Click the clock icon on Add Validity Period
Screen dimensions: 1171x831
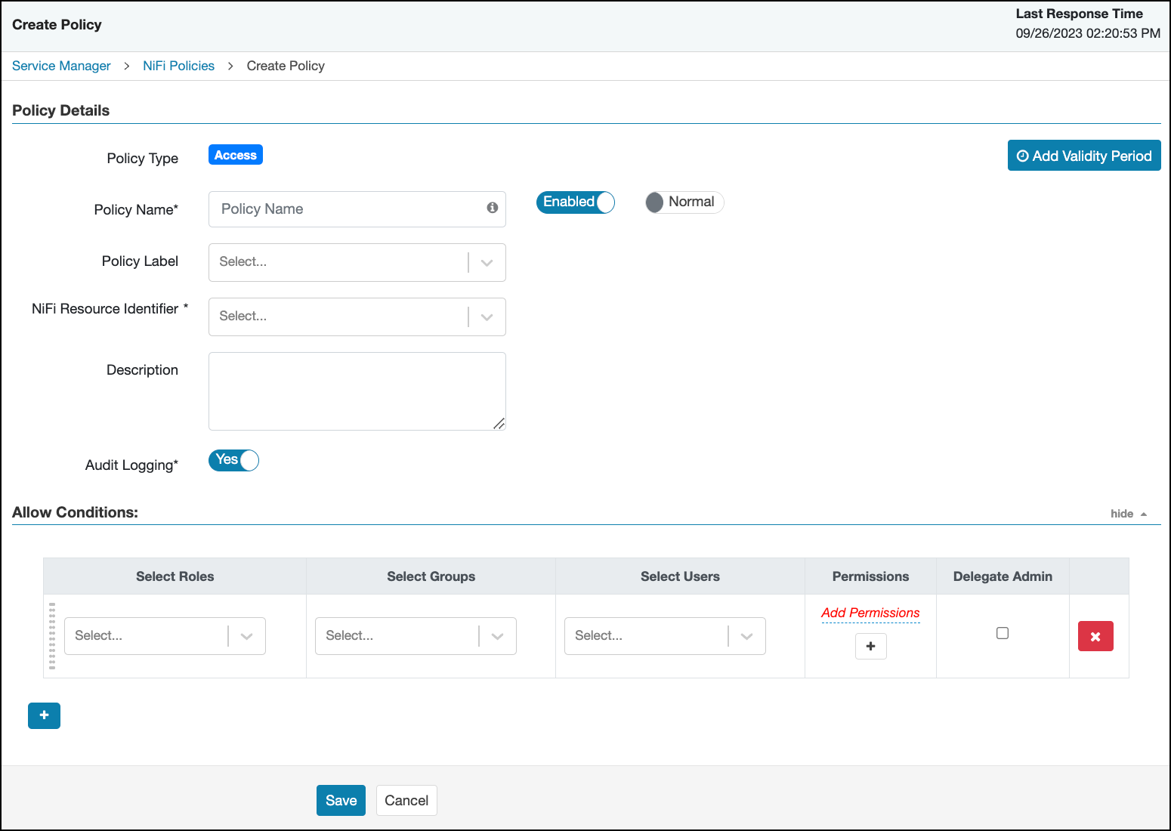pos(1023,156)
